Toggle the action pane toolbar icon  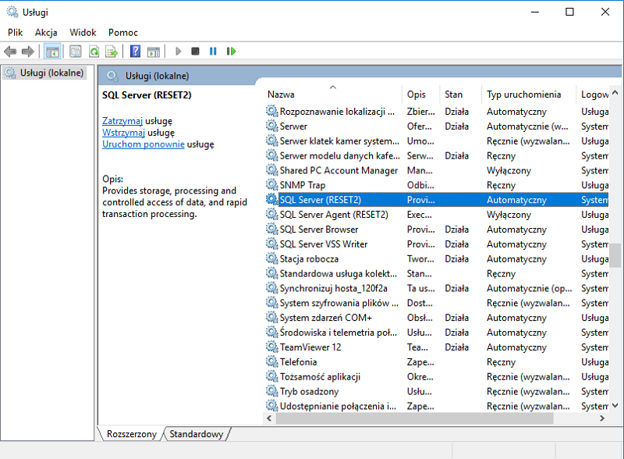click(x=153, y=52)
